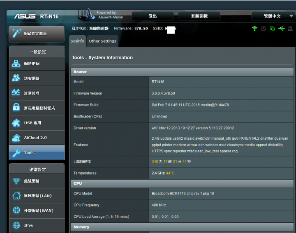Click the Guest Network people icon

tap(16, 78)
